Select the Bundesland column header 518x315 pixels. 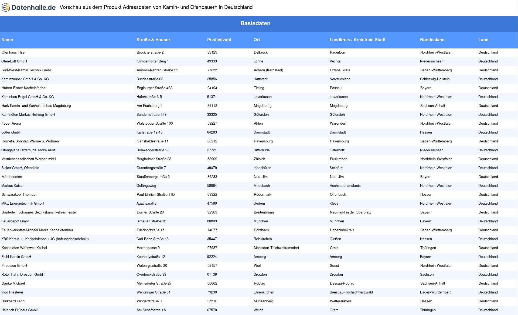point(432,40)
